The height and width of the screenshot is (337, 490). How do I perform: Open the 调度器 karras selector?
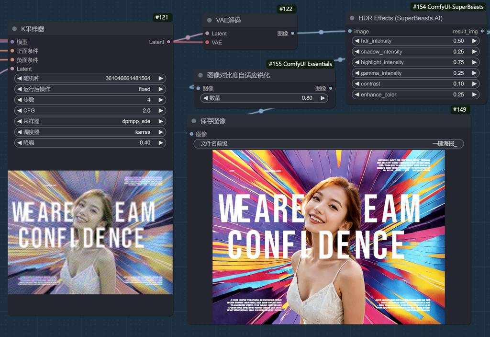(90, 132)
